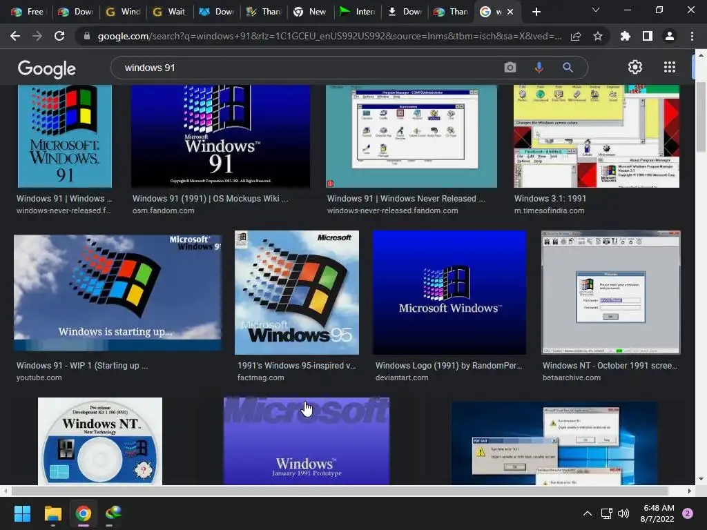Click the address bar URL
The height and width of the screenshot is (530, 707).
tap(329, 36)
